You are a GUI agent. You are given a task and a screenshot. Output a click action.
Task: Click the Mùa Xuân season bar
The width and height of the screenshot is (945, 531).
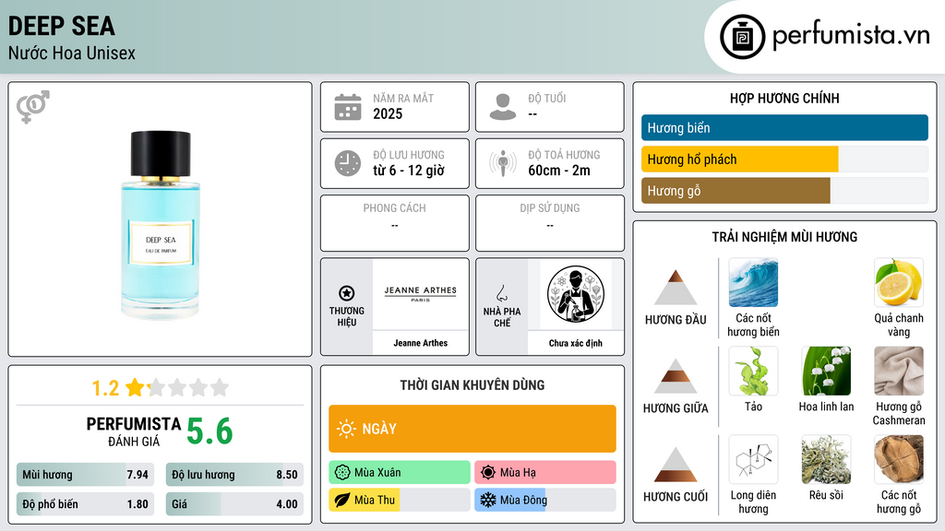coord(399,472)
